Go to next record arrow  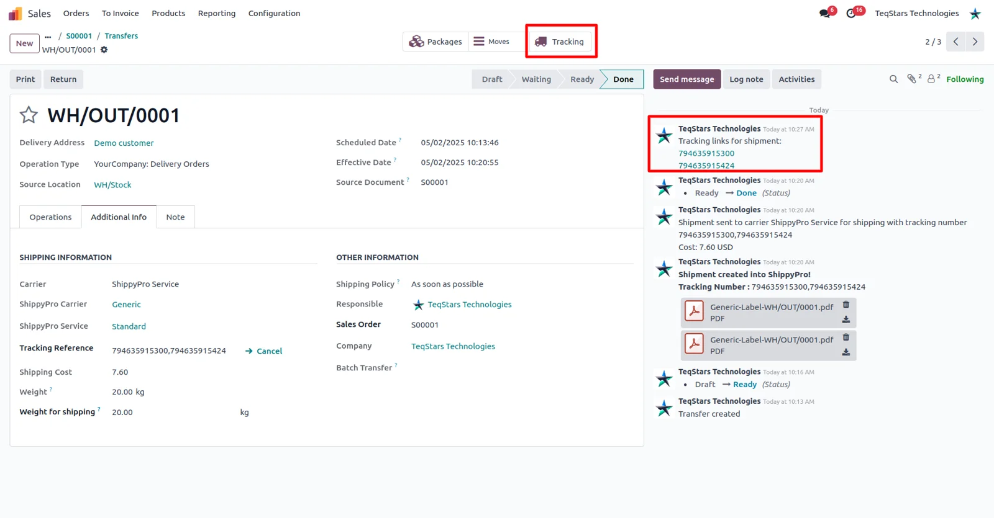point(975,42)
